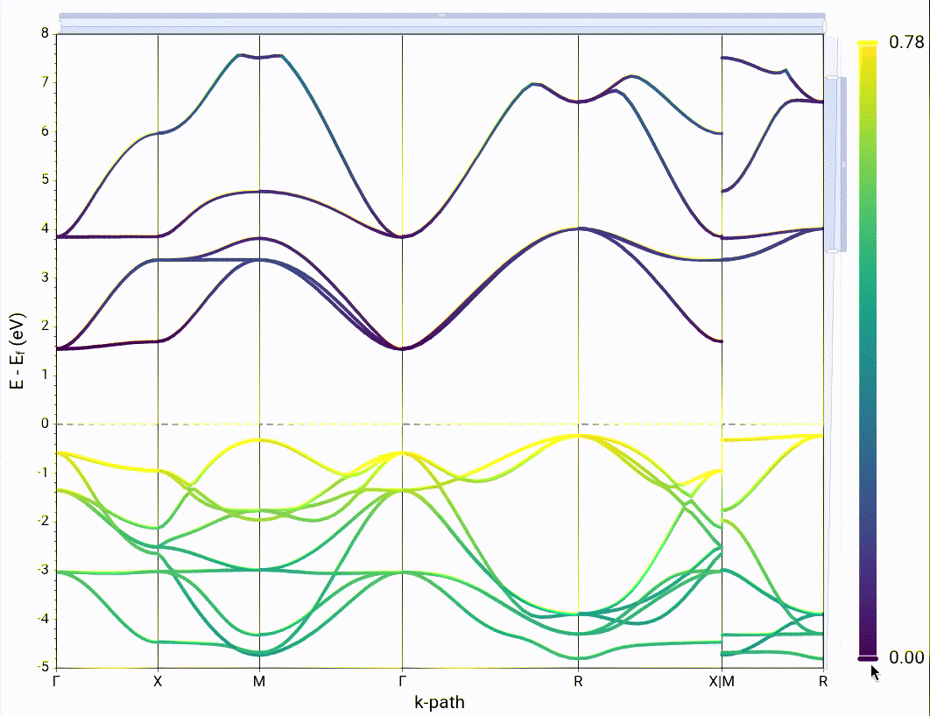Click the k-path axis title tab
The width and height of the screenshot is (930, 716).
point(439,701)
